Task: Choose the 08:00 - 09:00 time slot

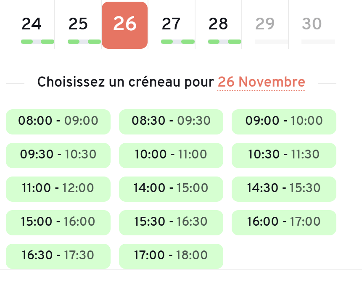Action: (58, 121)
